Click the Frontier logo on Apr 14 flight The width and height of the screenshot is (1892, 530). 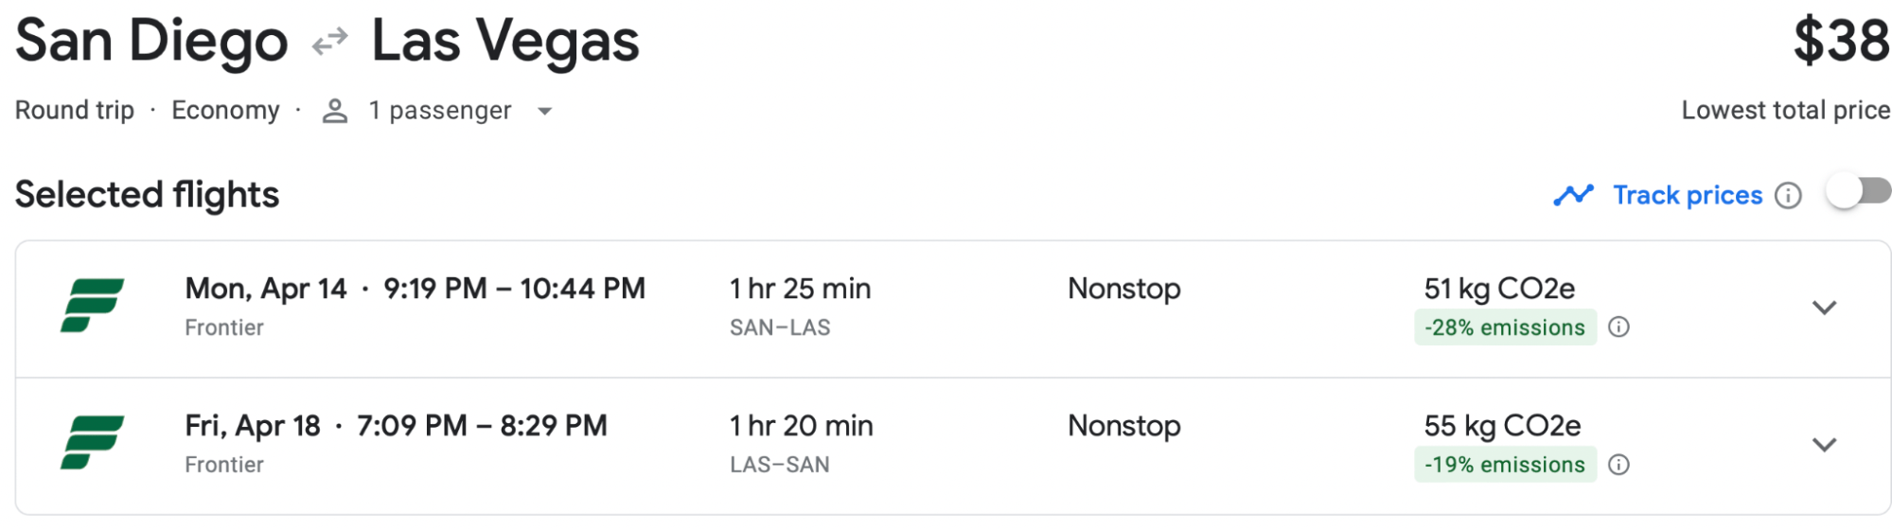92,306
